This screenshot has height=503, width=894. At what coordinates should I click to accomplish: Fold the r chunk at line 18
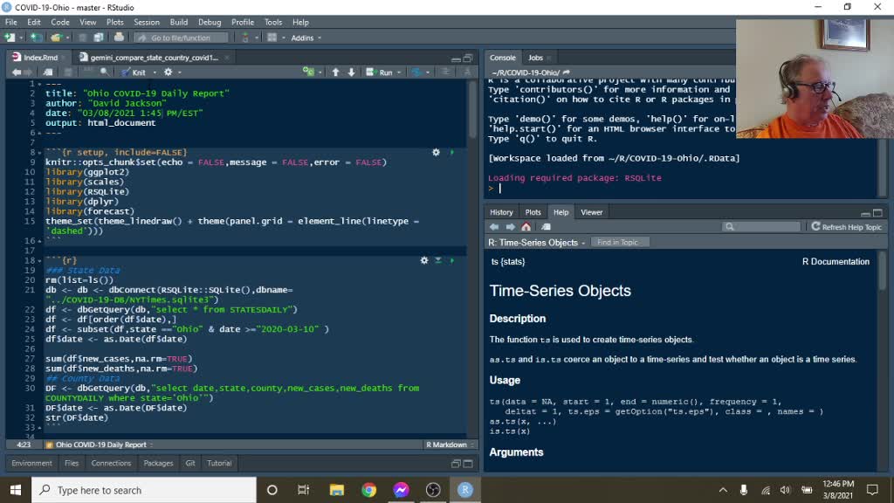point(39,260)
